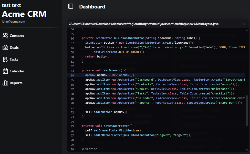Click "private void setDrawer()" declaration
The image size is (250, 154).
click(x=104, y=70)
